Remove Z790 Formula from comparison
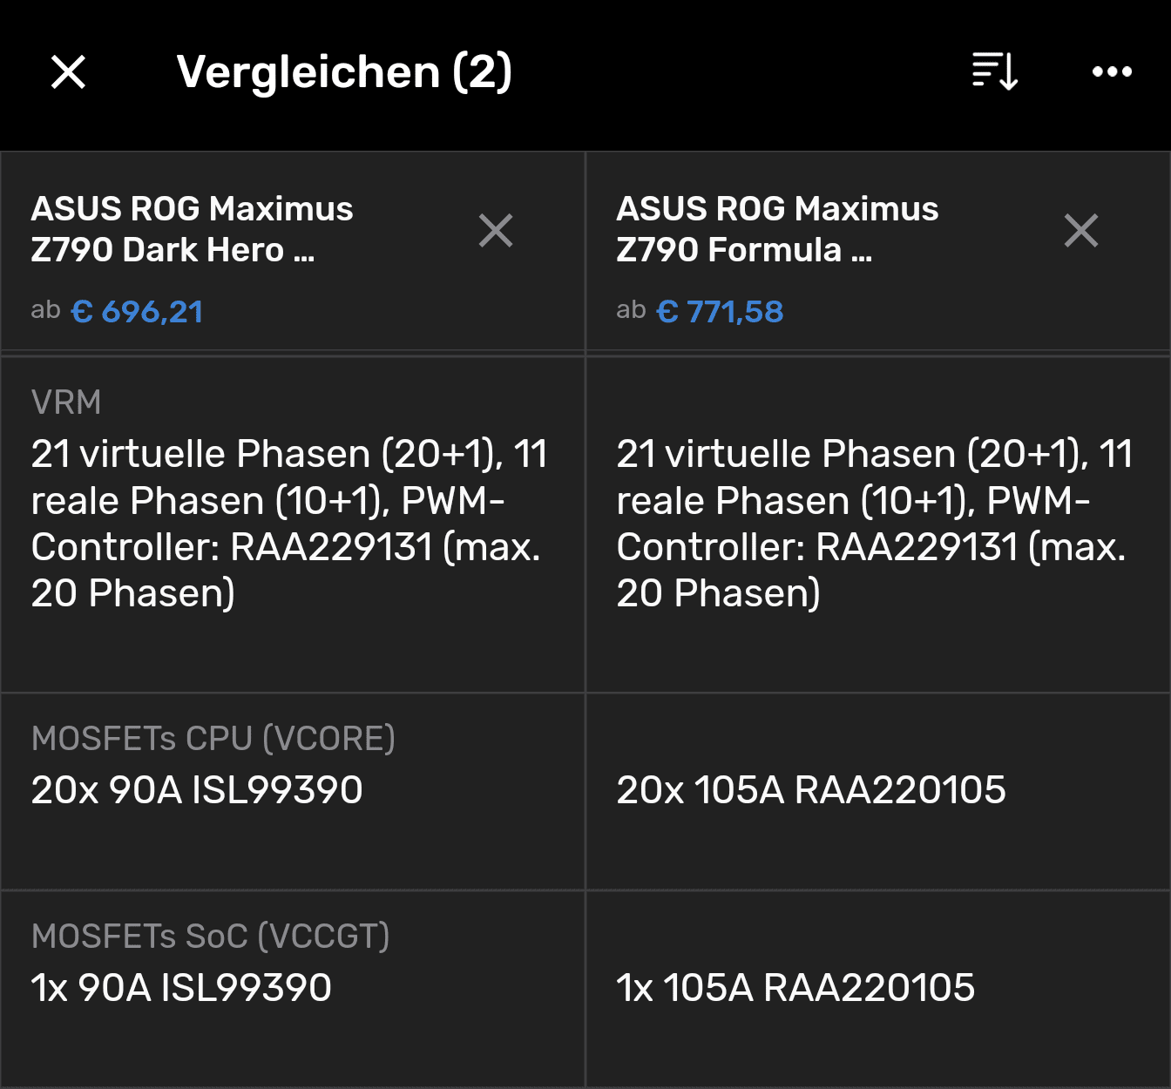The height and width of the screenshot is (1089, 1171). (1081, 231)
